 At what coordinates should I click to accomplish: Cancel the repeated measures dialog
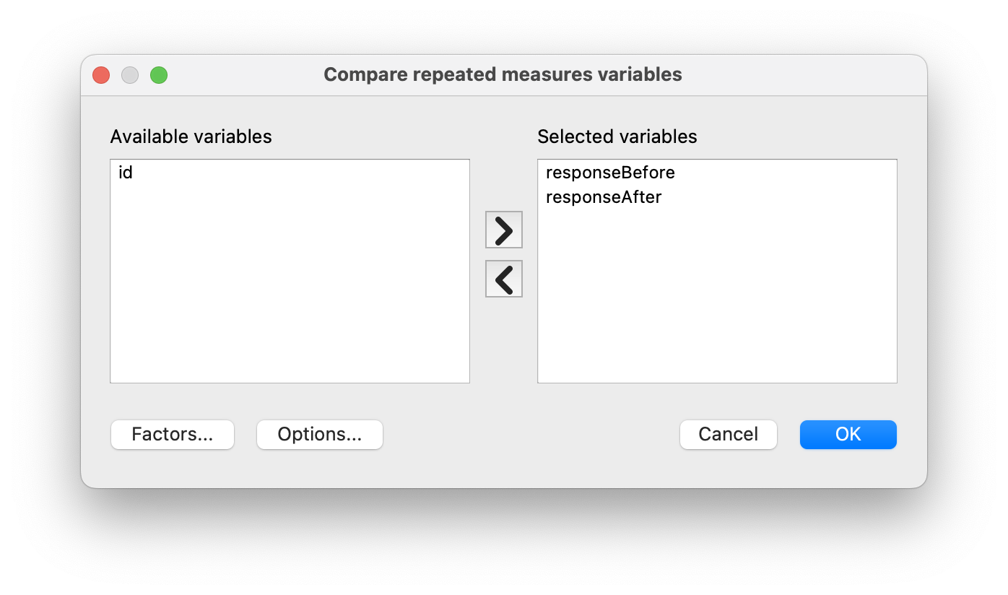[x=728, y=434]
